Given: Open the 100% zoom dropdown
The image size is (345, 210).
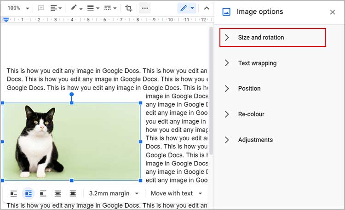Looking at the screenshot, I should coord(18,8).
